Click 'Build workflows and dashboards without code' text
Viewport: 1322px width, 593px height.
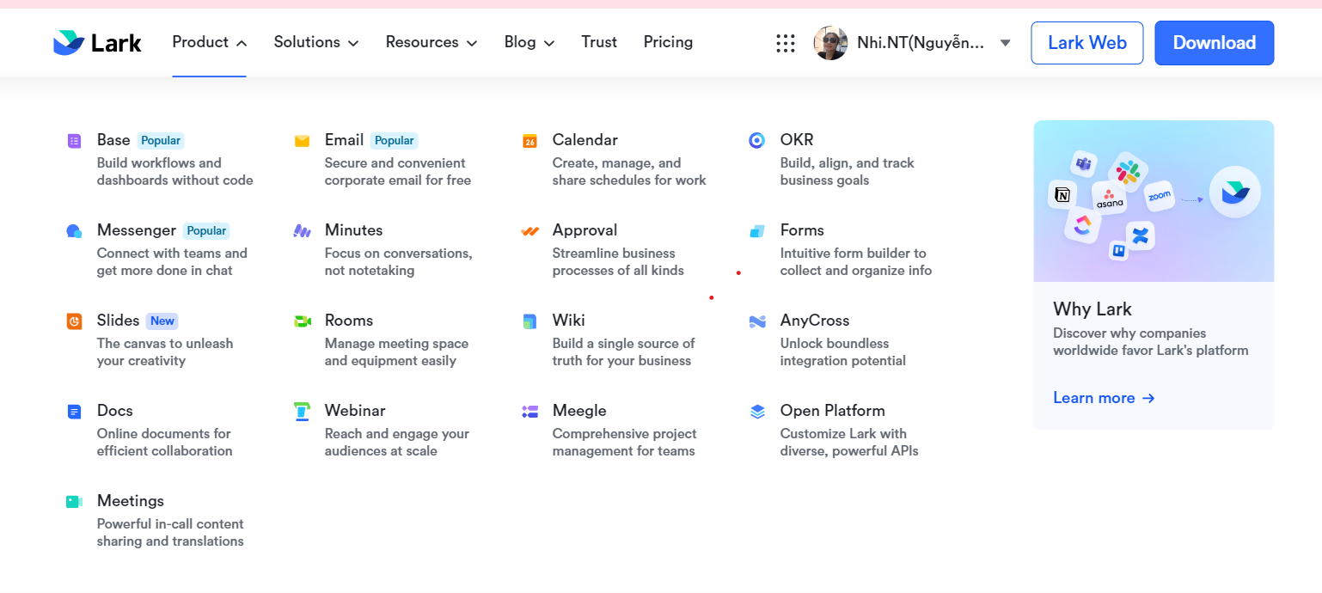175,172
